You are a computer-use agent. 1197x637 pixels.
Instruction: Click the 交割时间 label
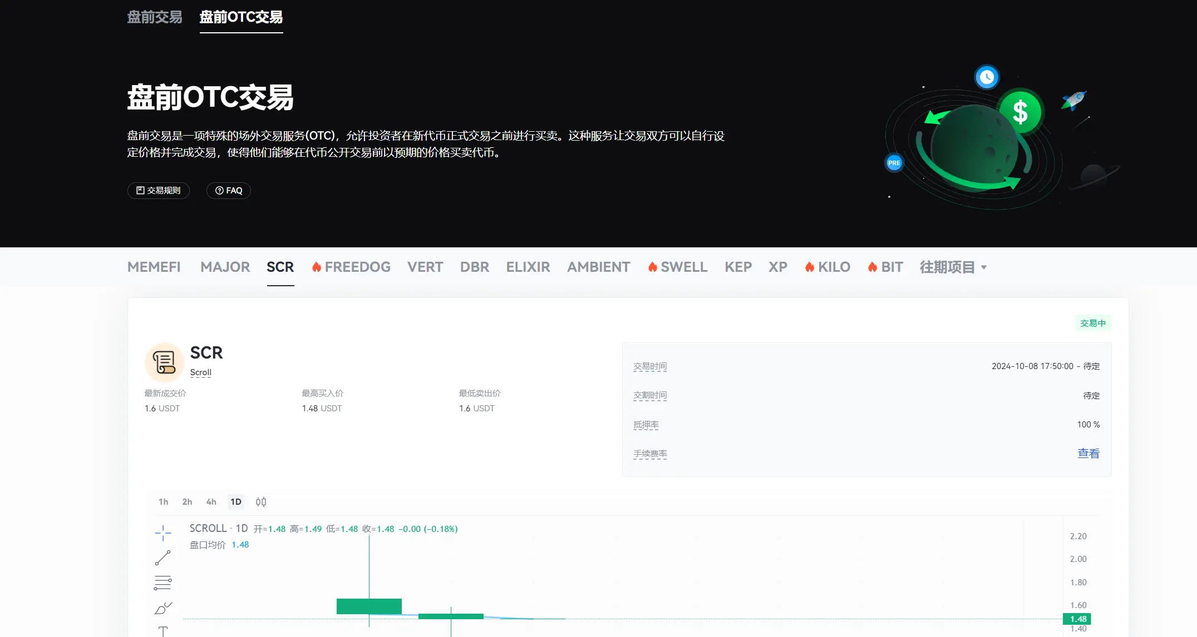(x=650, y=395)
